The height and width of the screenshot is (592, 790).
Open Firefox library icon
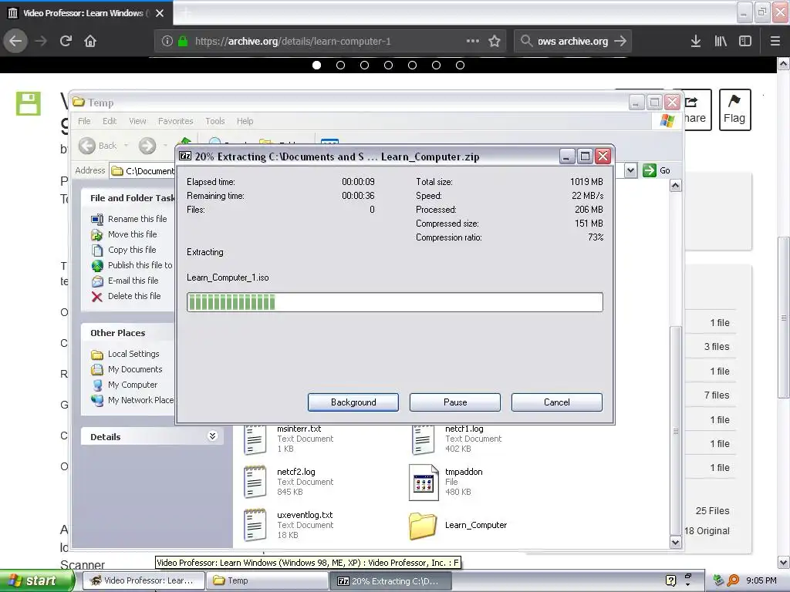(721, 41)
